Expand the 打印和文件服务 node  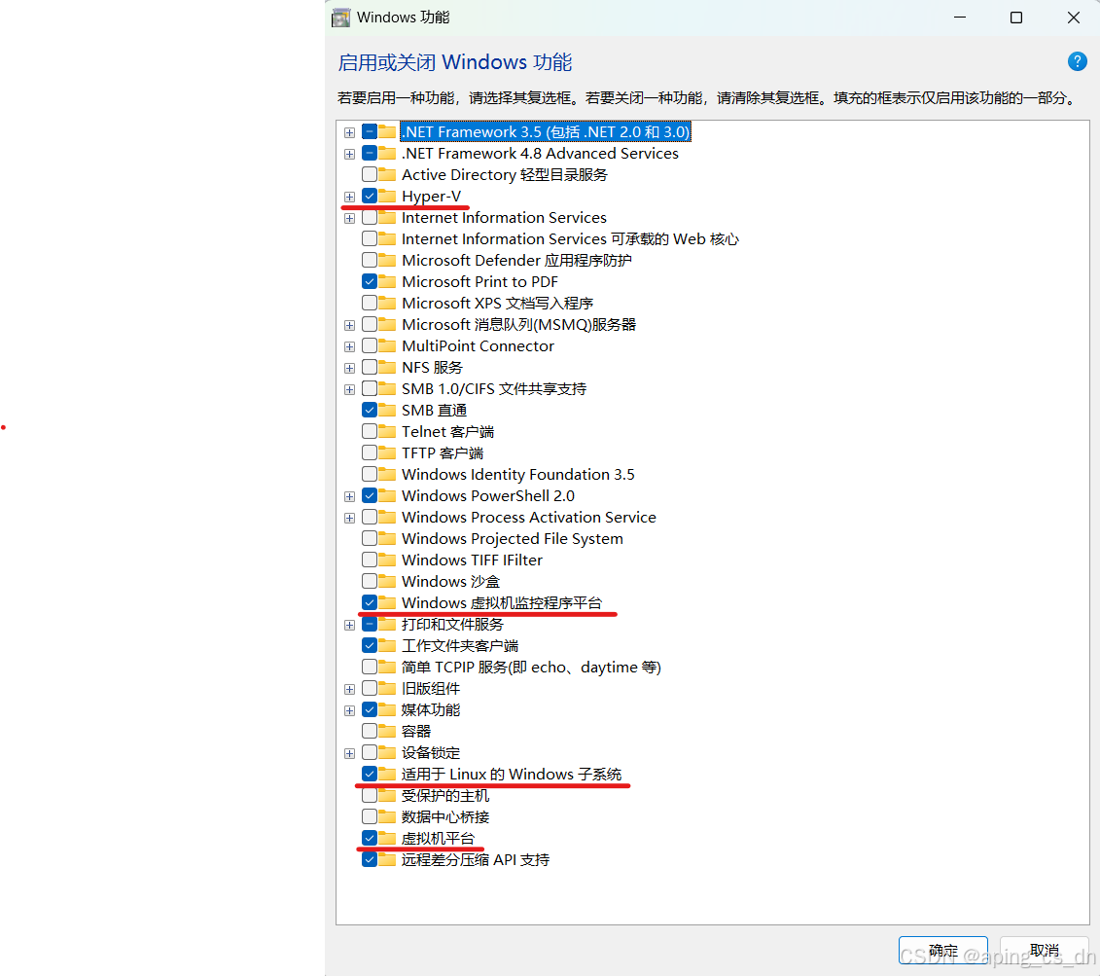tap(349, 625)
